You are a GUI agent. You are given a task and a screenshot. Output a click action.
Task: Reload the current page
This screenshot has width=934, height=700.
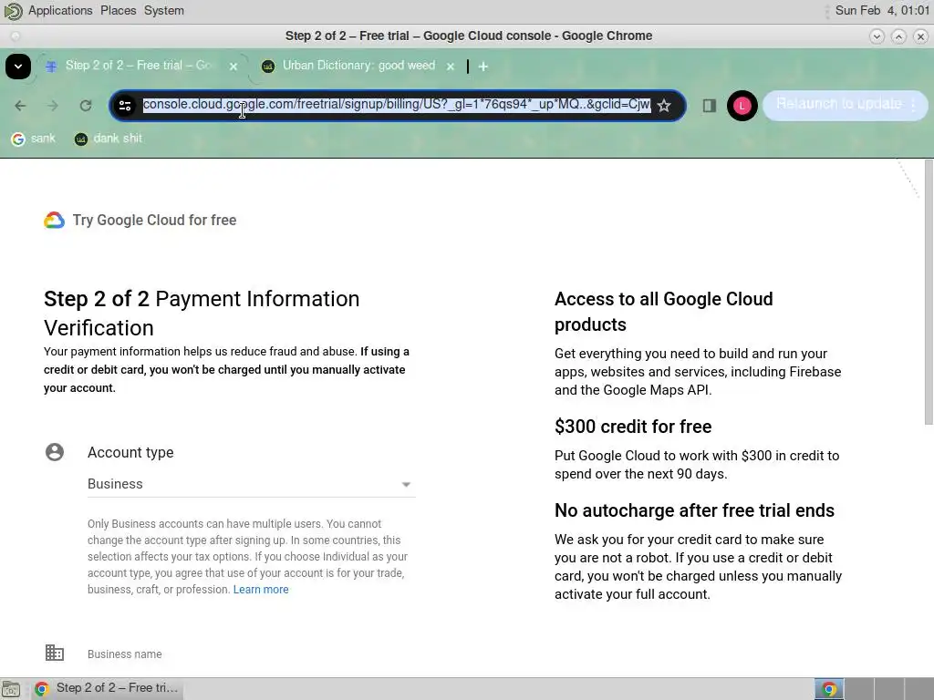(x=86, y=106)
